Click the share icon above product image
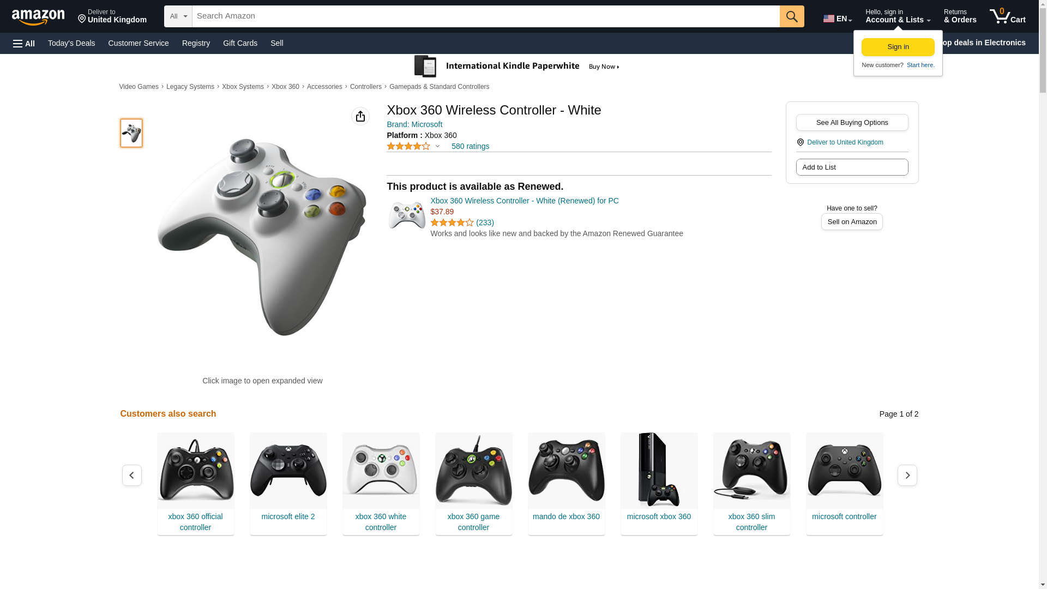The height and width of the screenshot is (589, 1047). point(360,116)
